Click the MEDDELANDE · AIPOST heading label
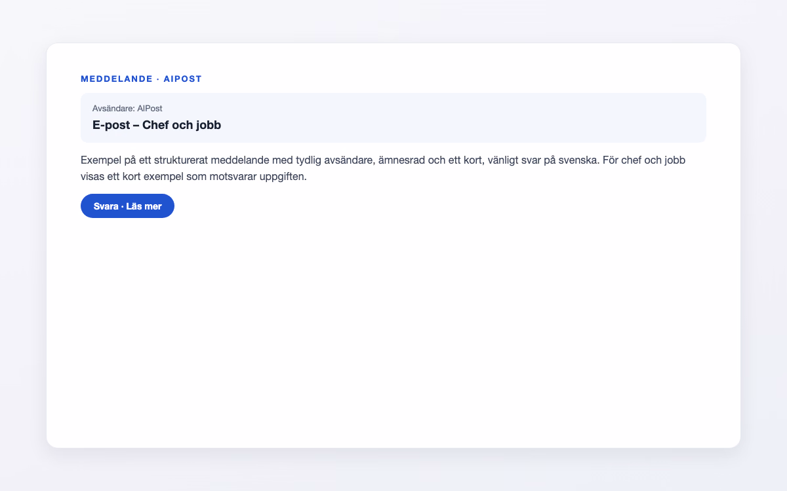Viewport: 787px width, 491px height. click(x=141, y=79)
